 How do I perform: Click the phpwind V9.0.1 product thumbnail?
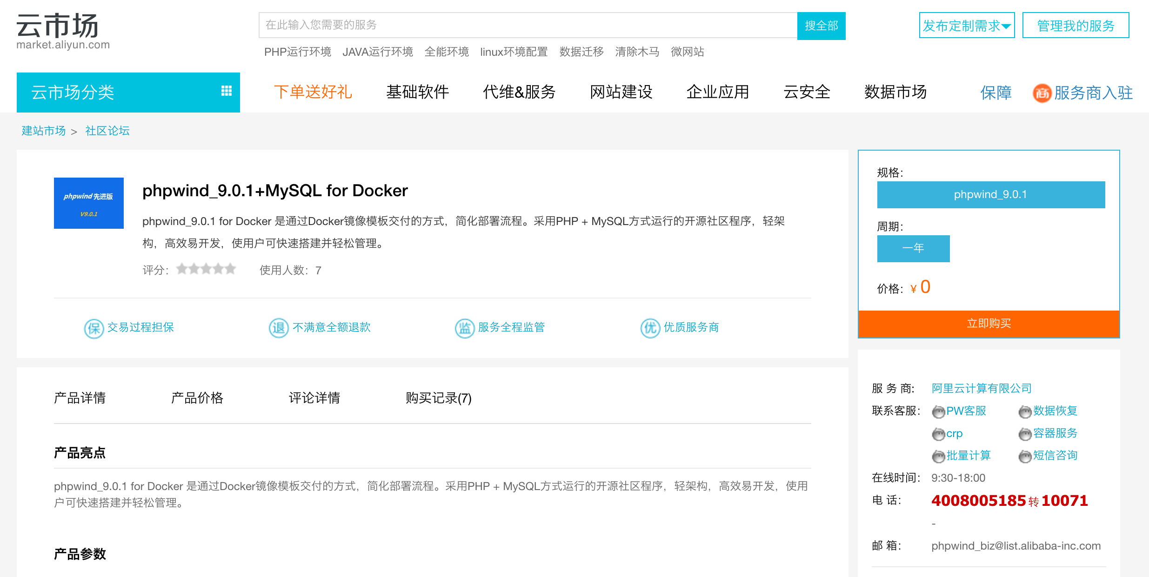coord(89,203)
